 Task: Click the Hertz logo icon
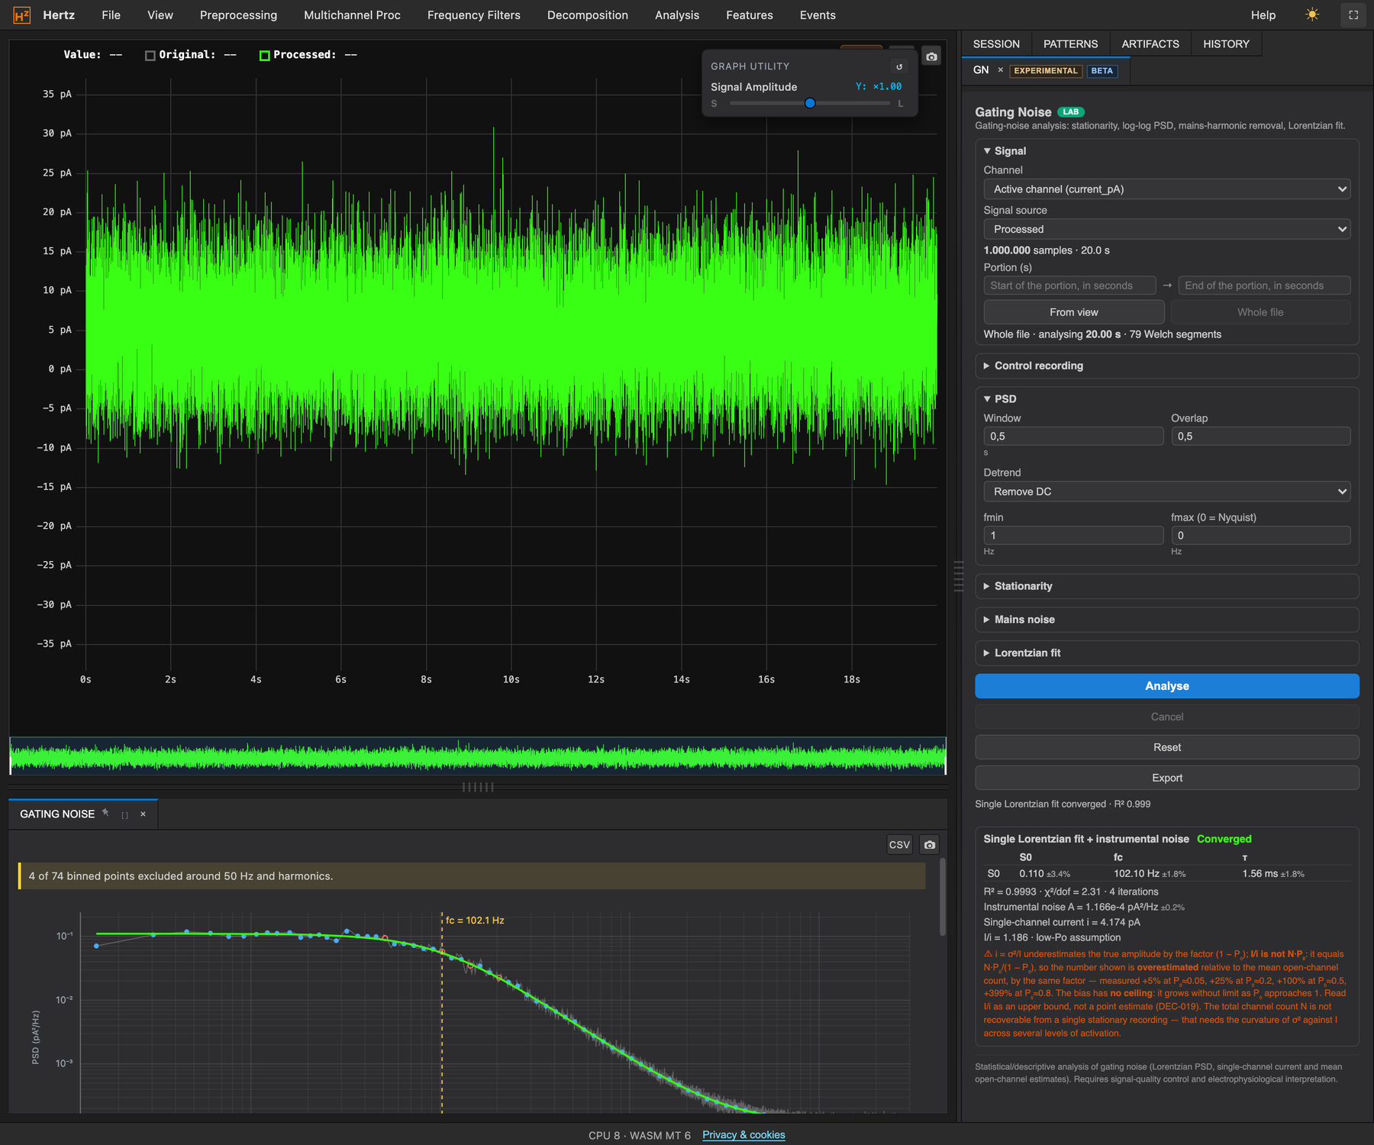22,15
